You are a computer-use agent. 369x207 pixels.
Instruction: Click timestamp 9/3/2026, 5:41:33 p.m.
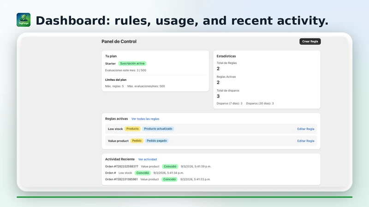pos(195,179)
